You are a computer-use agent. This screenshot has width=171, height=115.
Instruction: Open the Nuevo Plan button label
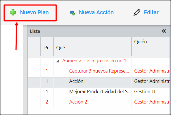34,12
